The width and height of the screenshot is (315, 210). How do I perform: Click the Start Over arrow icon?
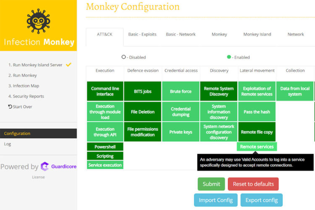(x=10, y=107)
